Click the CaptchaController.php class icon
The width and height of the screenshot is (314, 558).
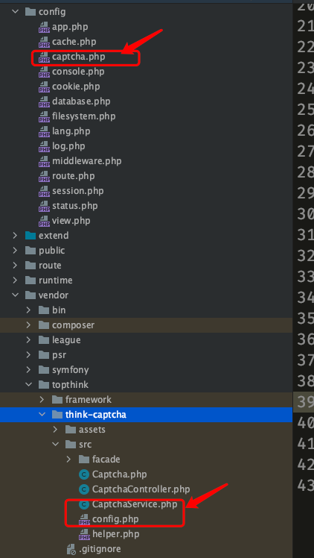click(x=84, y=489)
